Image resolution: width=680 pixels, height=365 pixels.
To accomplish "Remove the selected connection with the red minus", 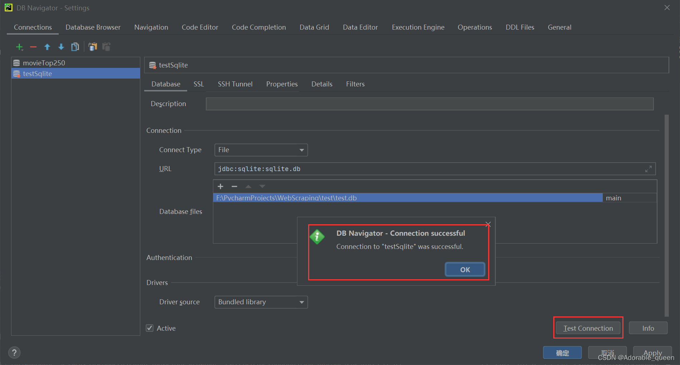I will pyautogui.click(x=33, y=47).
